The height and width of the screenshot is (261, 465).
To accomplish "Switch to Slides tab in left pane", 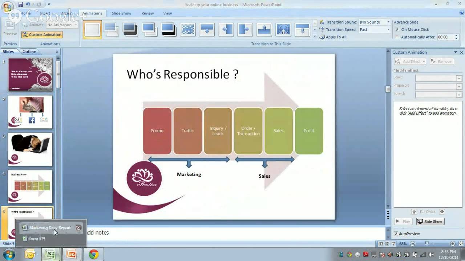I will click(x=8, y=51).
